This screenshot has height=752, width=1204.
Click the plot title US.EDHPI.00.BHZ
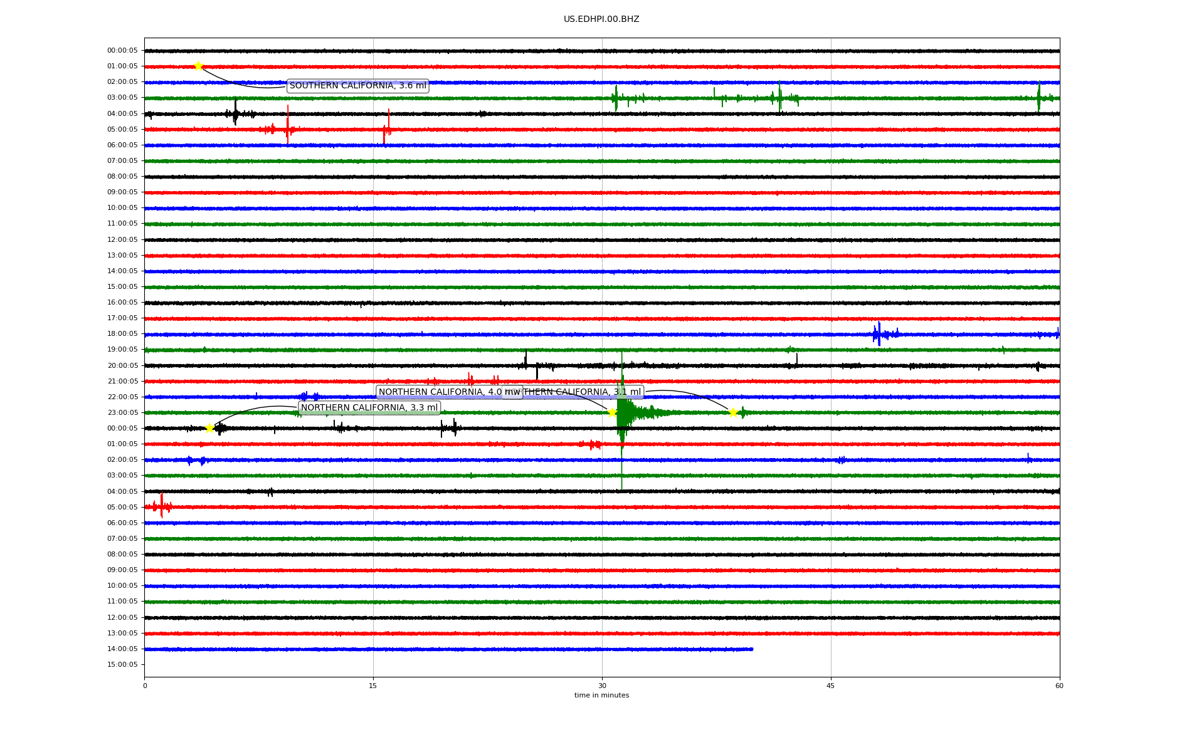click(601, 19)
